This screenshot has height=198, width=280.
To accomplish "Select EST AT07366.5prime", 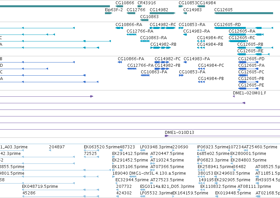I will click(167, 167).
